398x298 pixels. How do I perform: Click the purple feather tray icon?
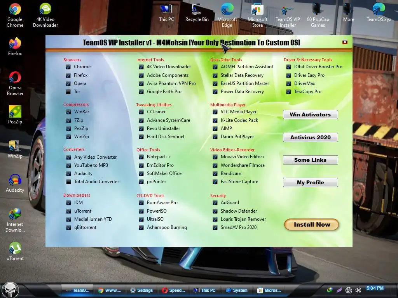coord(339,290)
